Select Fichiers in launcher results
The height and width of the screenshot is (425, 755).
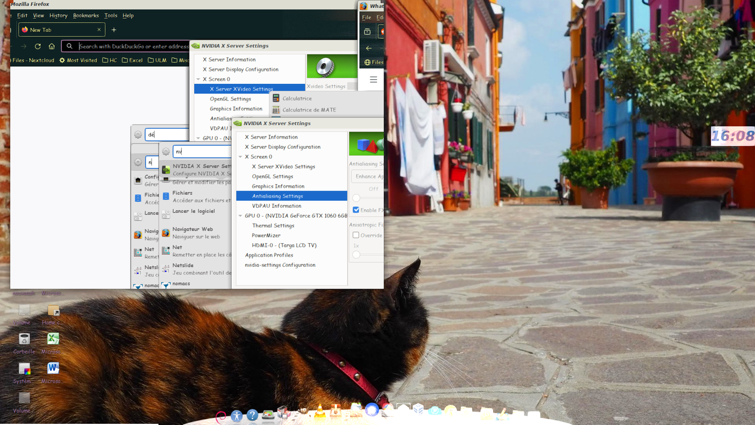(x=196, y=196)
